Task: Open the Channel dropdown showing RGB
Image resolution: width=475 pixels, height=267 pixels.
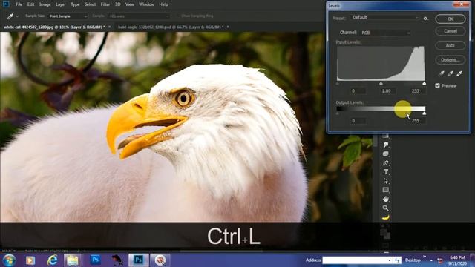Action: point(385,33)
